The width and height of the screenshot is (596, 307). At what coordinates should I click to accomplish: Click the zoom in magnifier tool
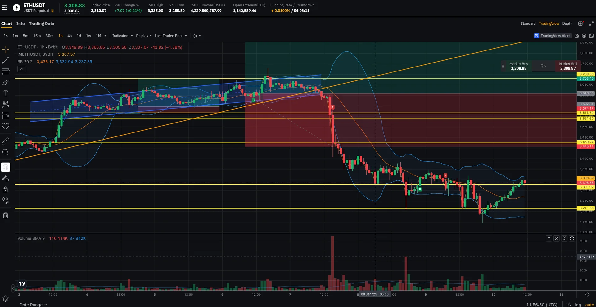(x=6, y=152)
